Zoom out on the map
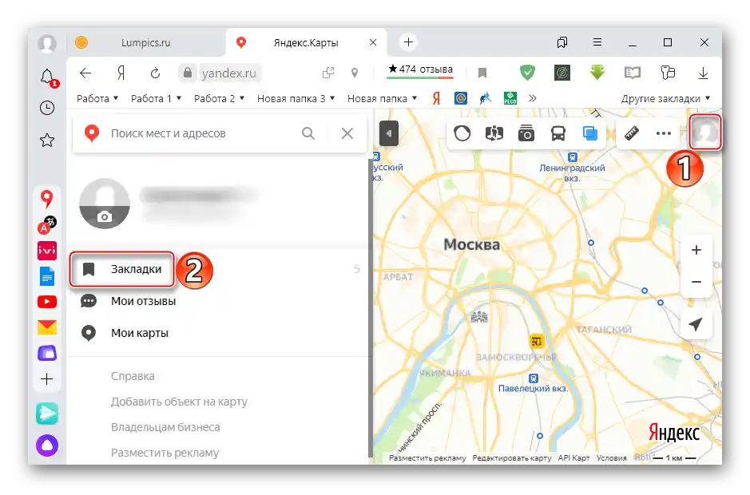750x495 pixels. click(696, 282)
